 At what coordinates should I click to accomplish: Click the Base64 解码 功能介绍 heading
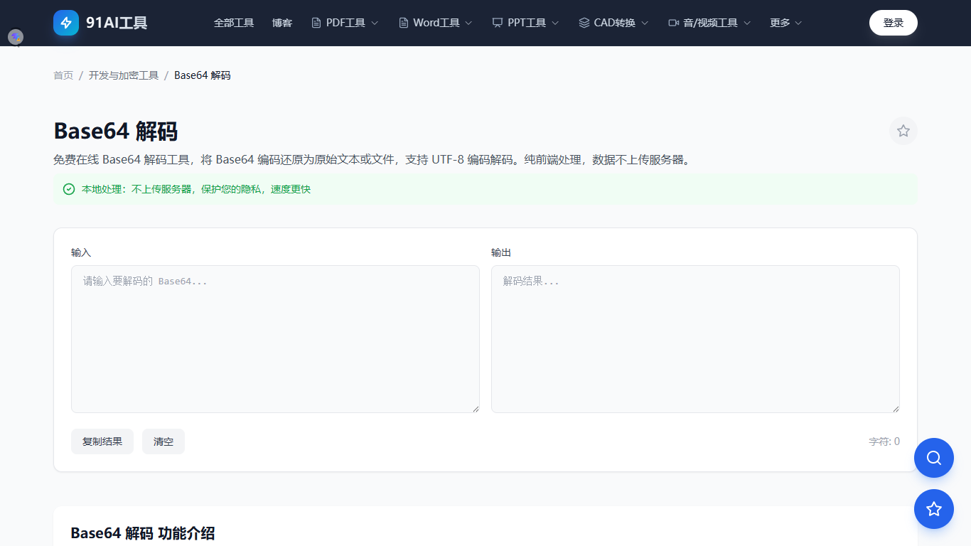[x=143, y=533]
